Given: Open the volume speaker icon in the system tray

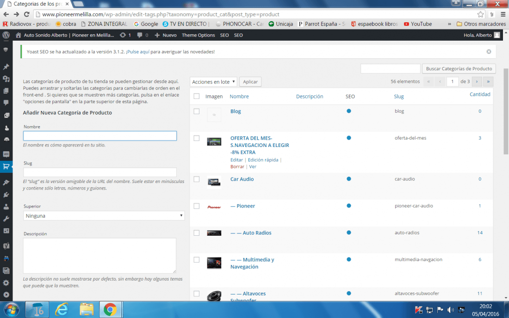Looking at the screenshot, I should (x=451, y=310).
